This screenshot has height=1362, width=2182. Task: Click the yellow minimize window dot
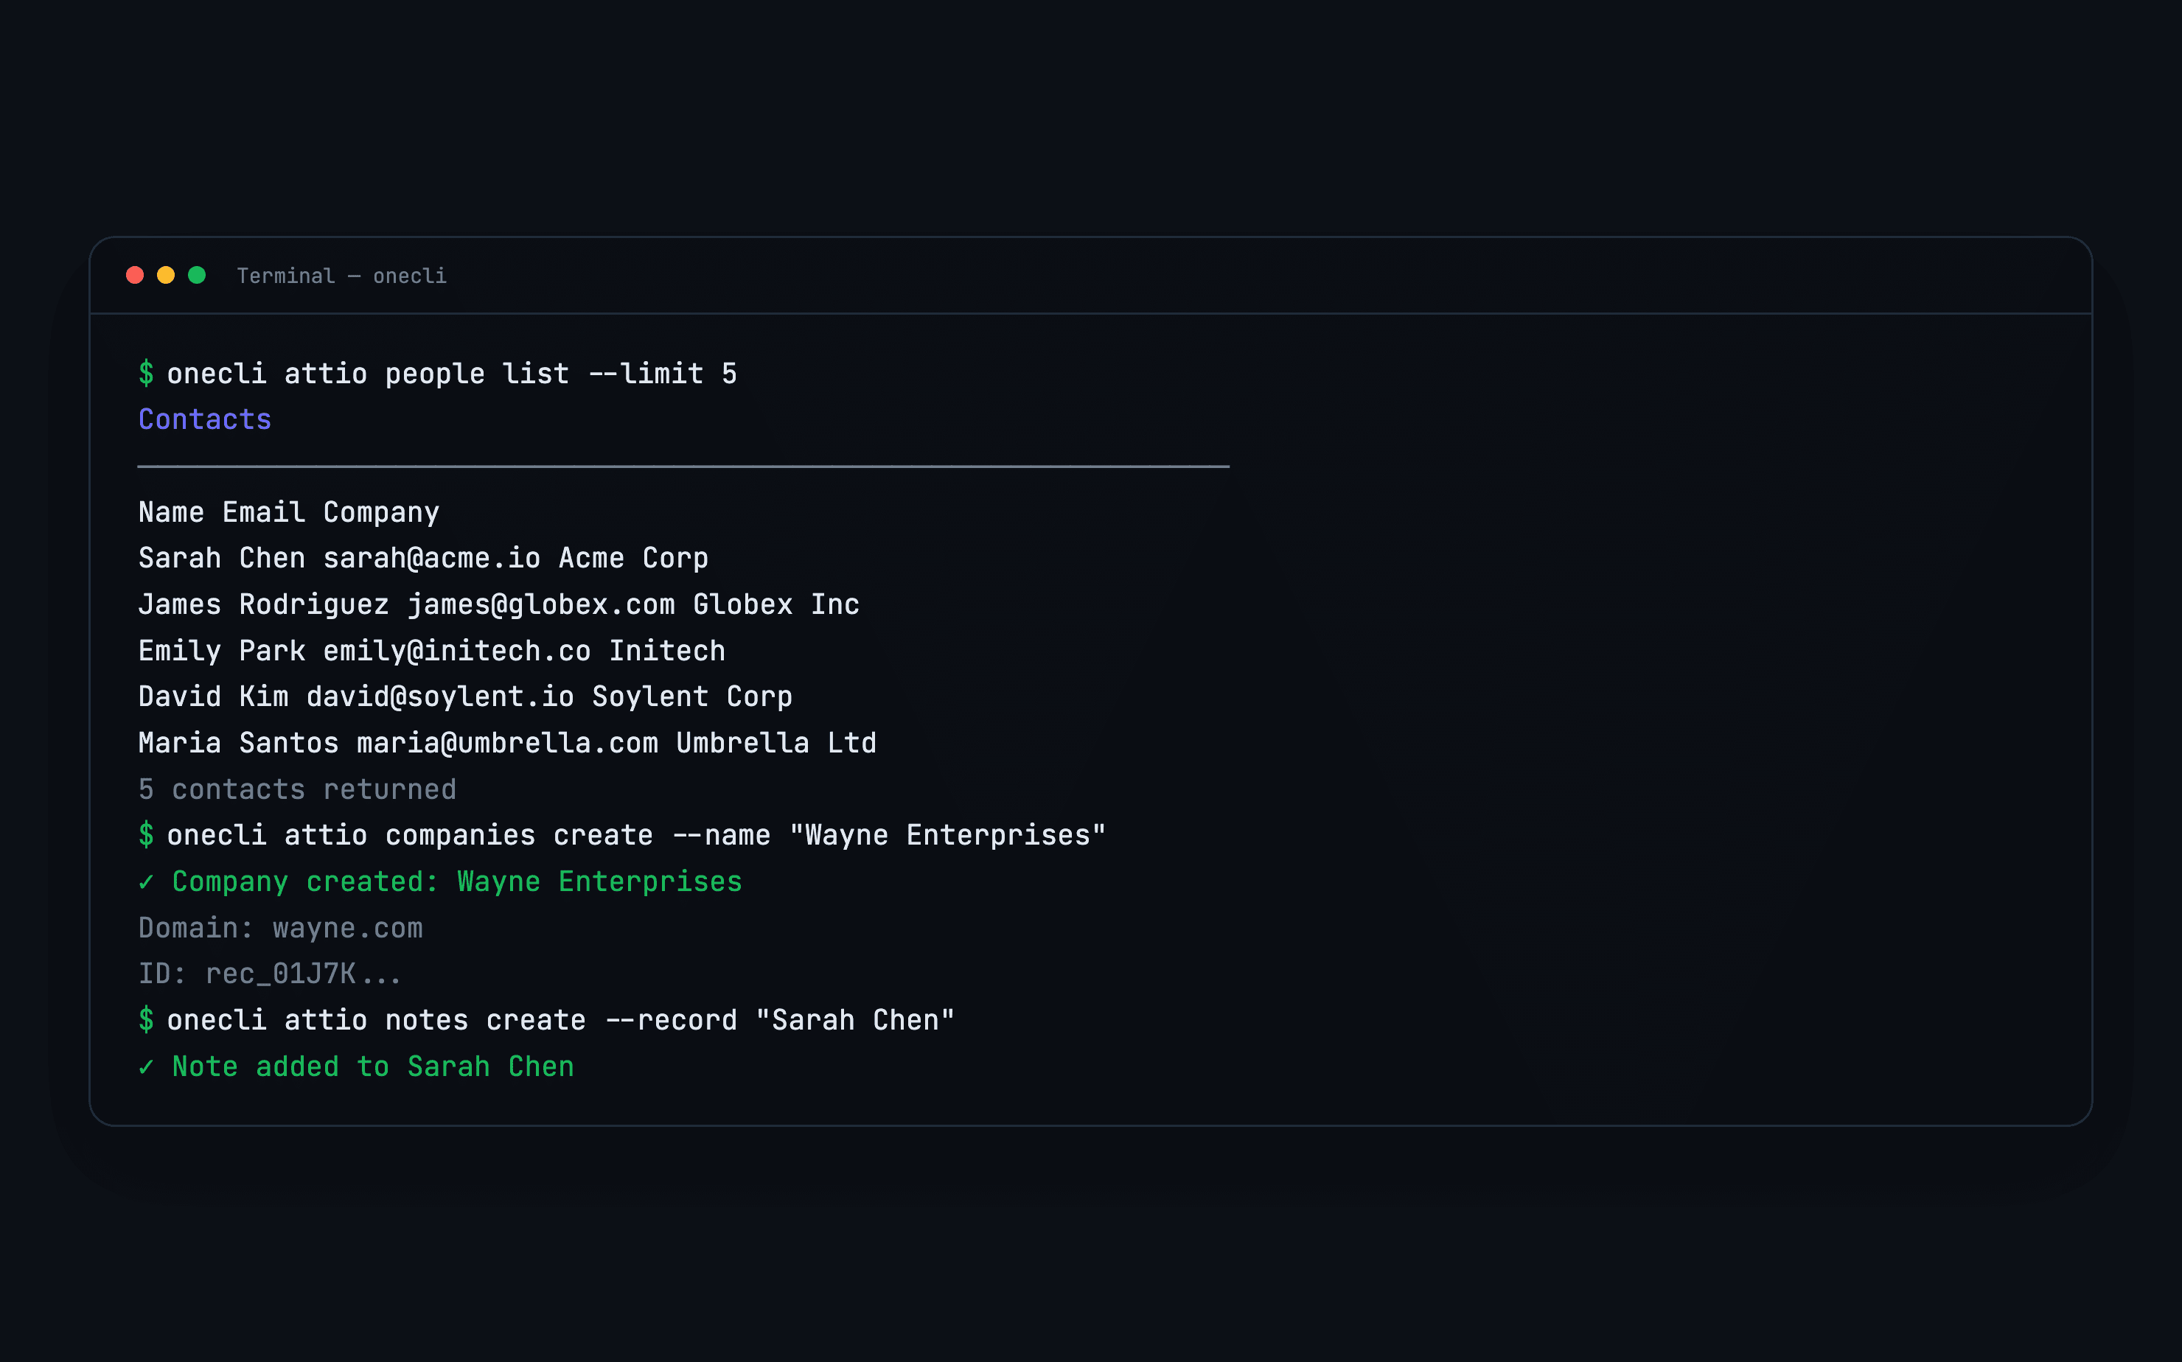click(x=166, y=275)
